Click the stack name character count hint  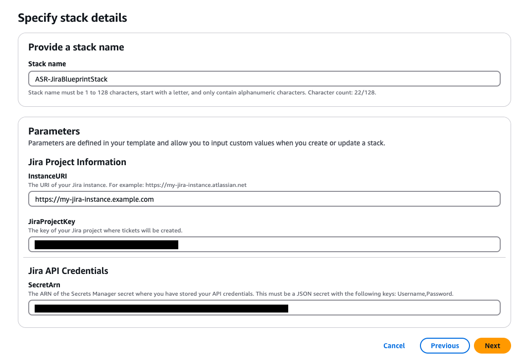[202, 92]
